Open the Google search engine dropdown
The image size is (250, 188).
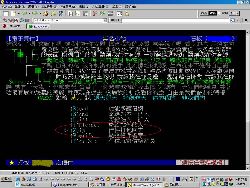pos(237,20)
